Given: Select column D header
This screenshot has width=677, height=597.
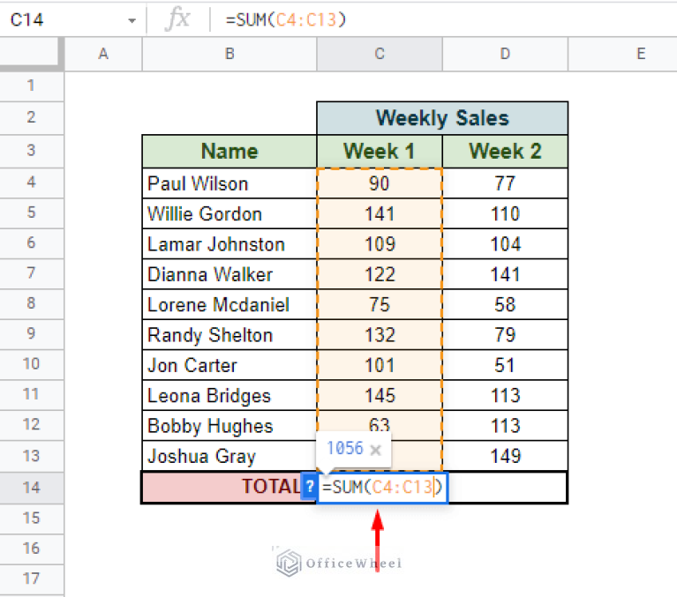Looking at the screenshot, I should pos(504,55).
